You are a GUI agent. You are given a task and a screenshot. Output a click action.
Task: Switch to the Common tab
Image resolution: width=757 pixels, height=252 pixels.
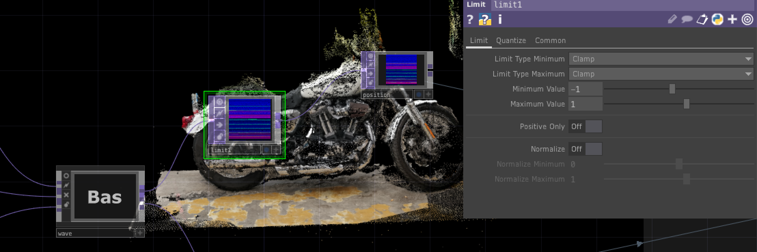pos(550,40)
